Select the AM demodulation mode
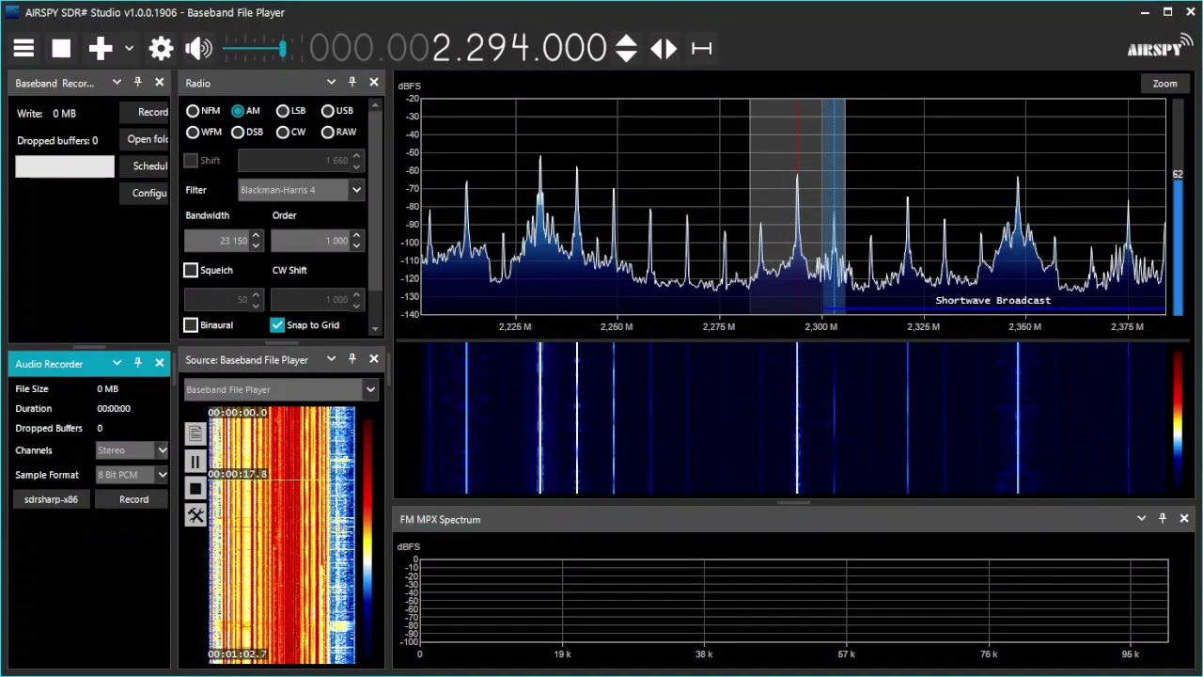The height and width of the screenshot is (677, 1203). 246,111
